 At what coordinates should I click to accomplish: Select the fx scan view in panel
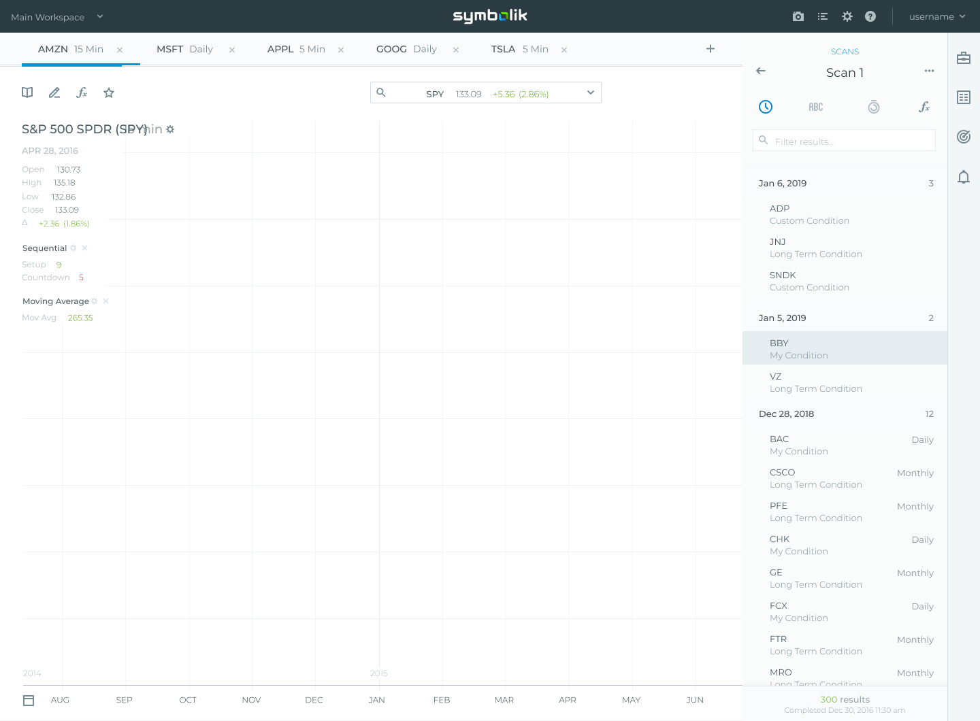tap(924, 107)
